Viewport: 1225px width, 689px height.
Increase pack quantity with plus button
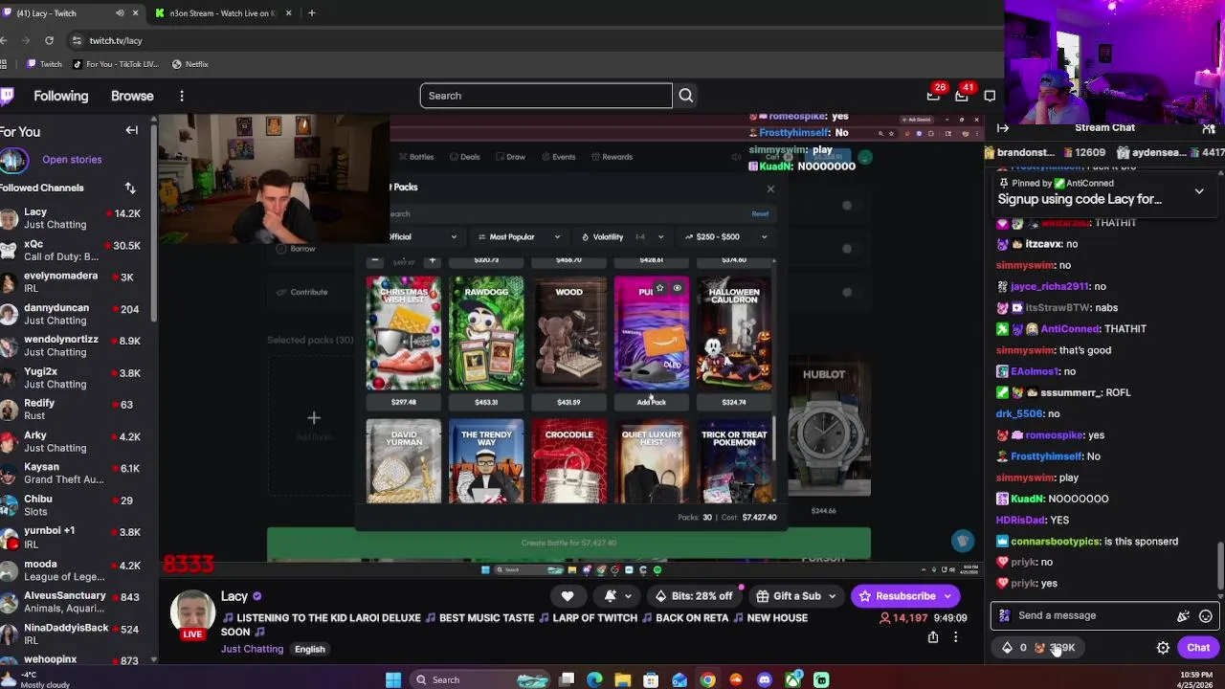point(432,260)
